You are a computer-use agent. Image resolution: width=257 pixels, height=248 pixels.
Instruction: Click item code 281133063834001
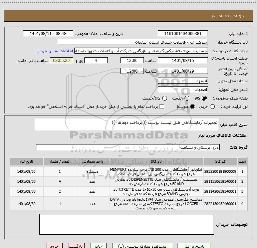[x=220, y=181]
